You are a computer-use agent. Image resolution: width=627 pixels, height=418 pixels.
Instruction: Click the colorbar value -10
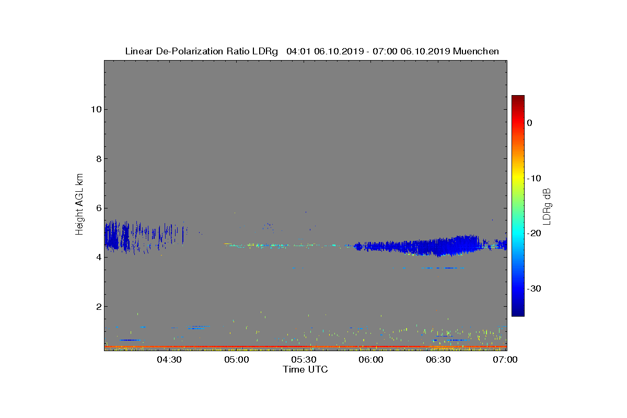[533, 178]
